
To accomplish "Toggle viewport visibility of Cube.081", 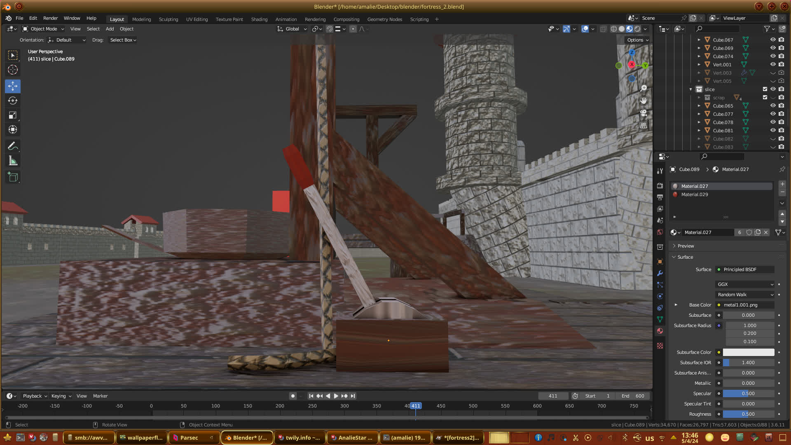I will pyautogui.click(x=773, y=130).
